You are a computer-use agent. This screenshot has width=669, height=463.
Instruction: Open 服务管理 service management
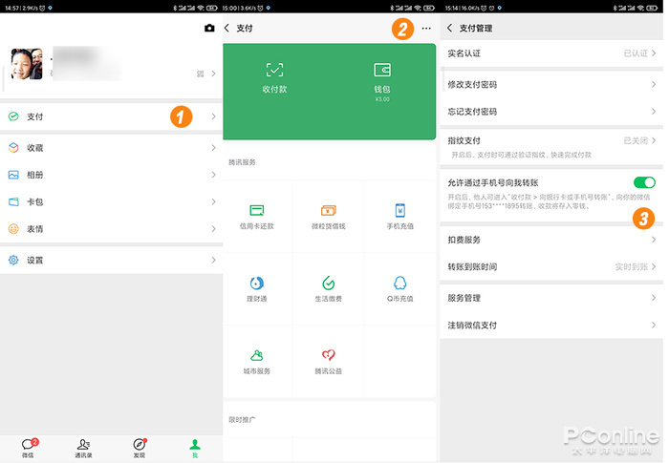click(551, 298)
